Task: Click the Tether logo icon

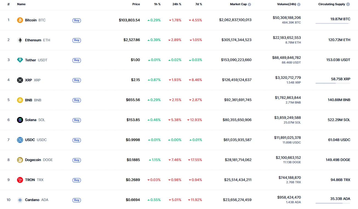Action: pyautogui.click(x=20, y=60)
